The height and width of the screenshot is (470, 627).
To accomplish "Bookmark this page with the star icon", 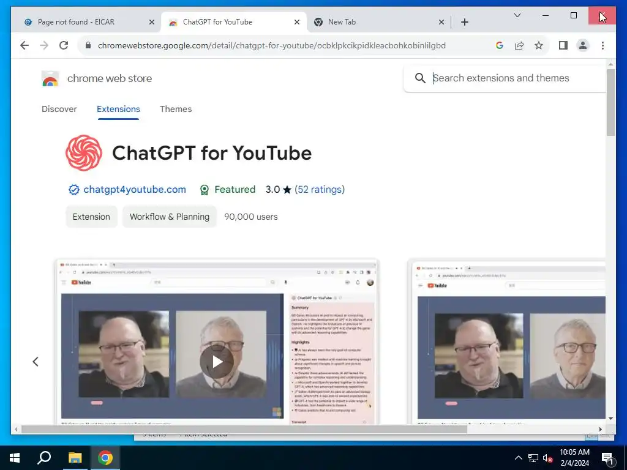I will pyautogui.click(x=539, y=45).
